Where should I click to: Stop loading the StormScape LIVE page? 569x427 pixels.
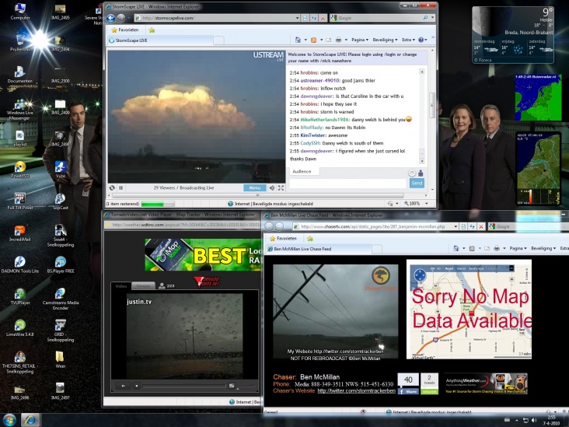click(x=323, y=18)
